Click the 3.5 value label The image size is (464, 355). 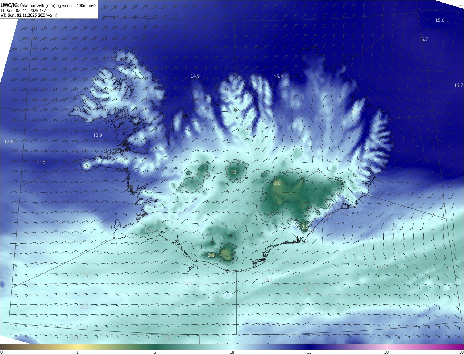coord(305,227)
